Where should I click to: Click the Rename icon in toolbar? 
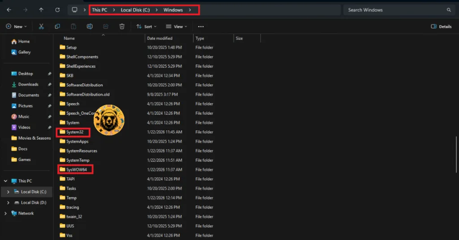(x=90, y=26)
